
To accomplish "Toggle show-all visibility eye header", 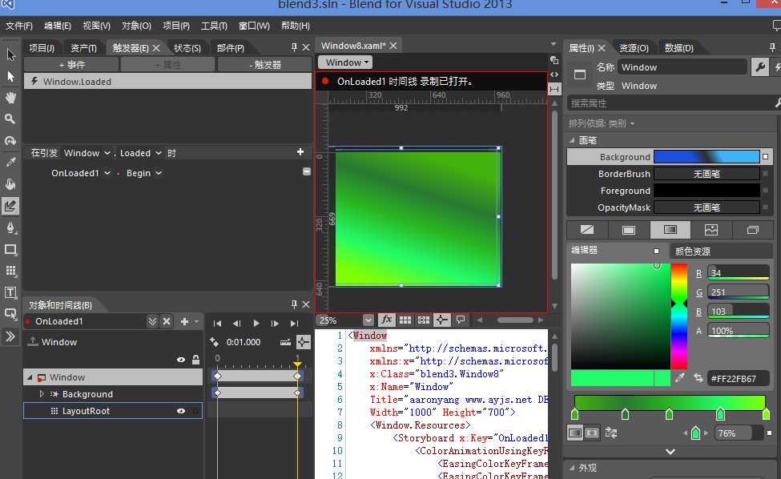I will pos(181,360).
